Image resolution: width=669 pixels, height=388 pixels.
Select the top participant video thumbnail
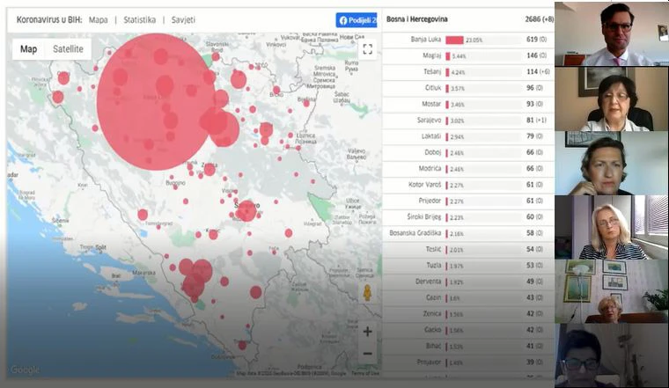[x=612, y=33]
